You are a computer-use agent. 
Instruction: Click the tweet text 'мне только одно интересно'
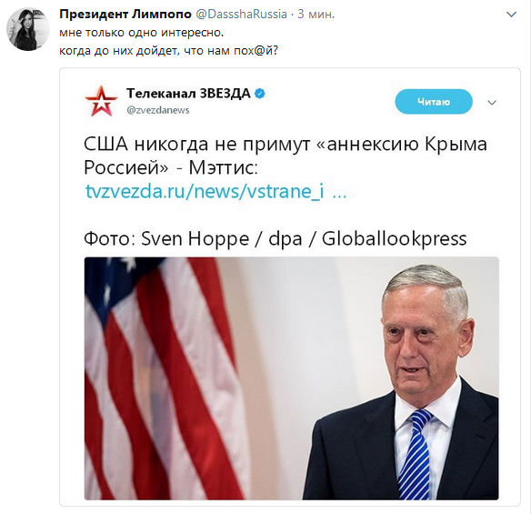pyautogui.click(x=141, y=33)
